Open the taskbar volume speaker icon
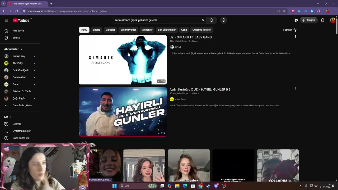This screenshot has height=190, width=338. coord(316,186)
